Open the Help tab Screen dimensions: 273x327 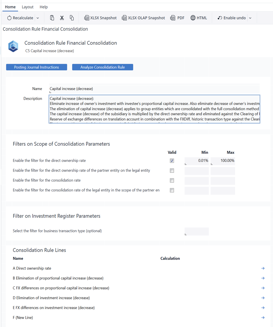(44, 7)
